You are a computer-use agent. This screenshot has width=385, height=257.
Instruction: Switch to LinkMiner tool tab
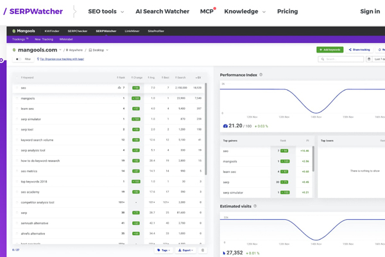click(x=132, y=31)
